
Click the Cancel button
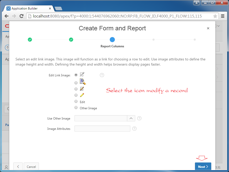pos(31,167)
